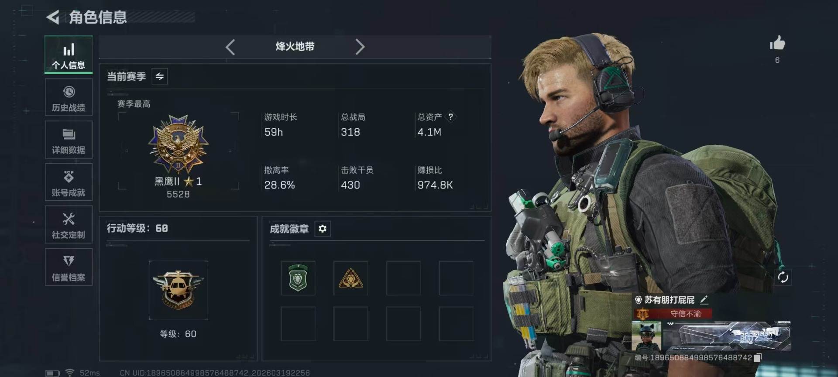Switch to the 账号成就 tab

pyautogui.click(x=69, y=182)
